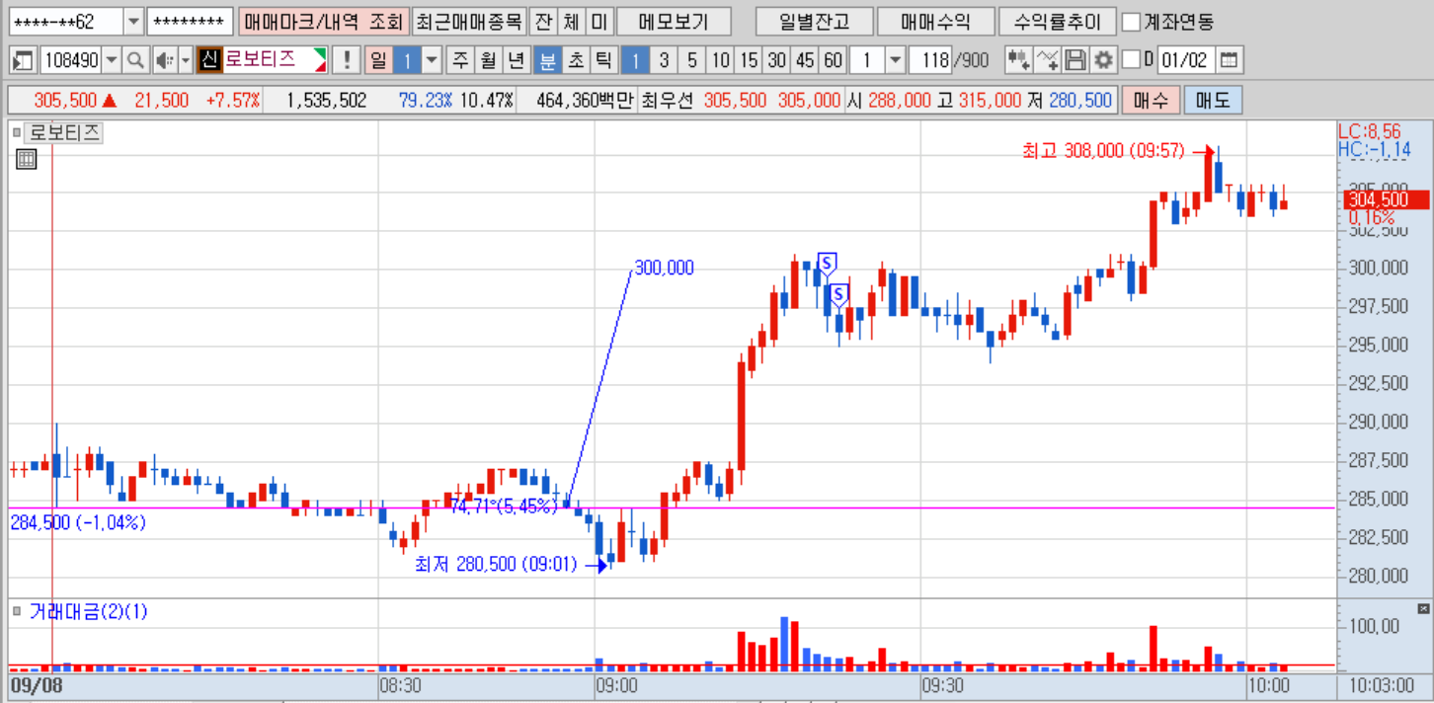Viewport: 1434px width, 703px height.
Task: Select the 5-minute interval tab
Action: point(692,60)
